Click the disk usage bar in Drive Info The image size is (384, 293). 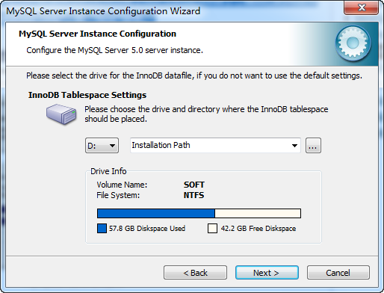[199, 214]
